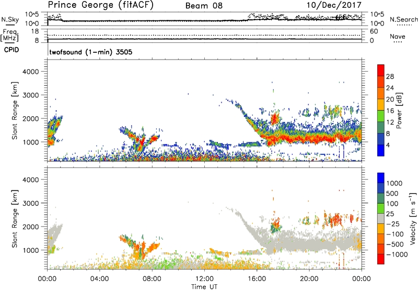Pick the yellow 16-20 dB Power colorbar segment
Screen dimensions: 418x290
point(381,104)
